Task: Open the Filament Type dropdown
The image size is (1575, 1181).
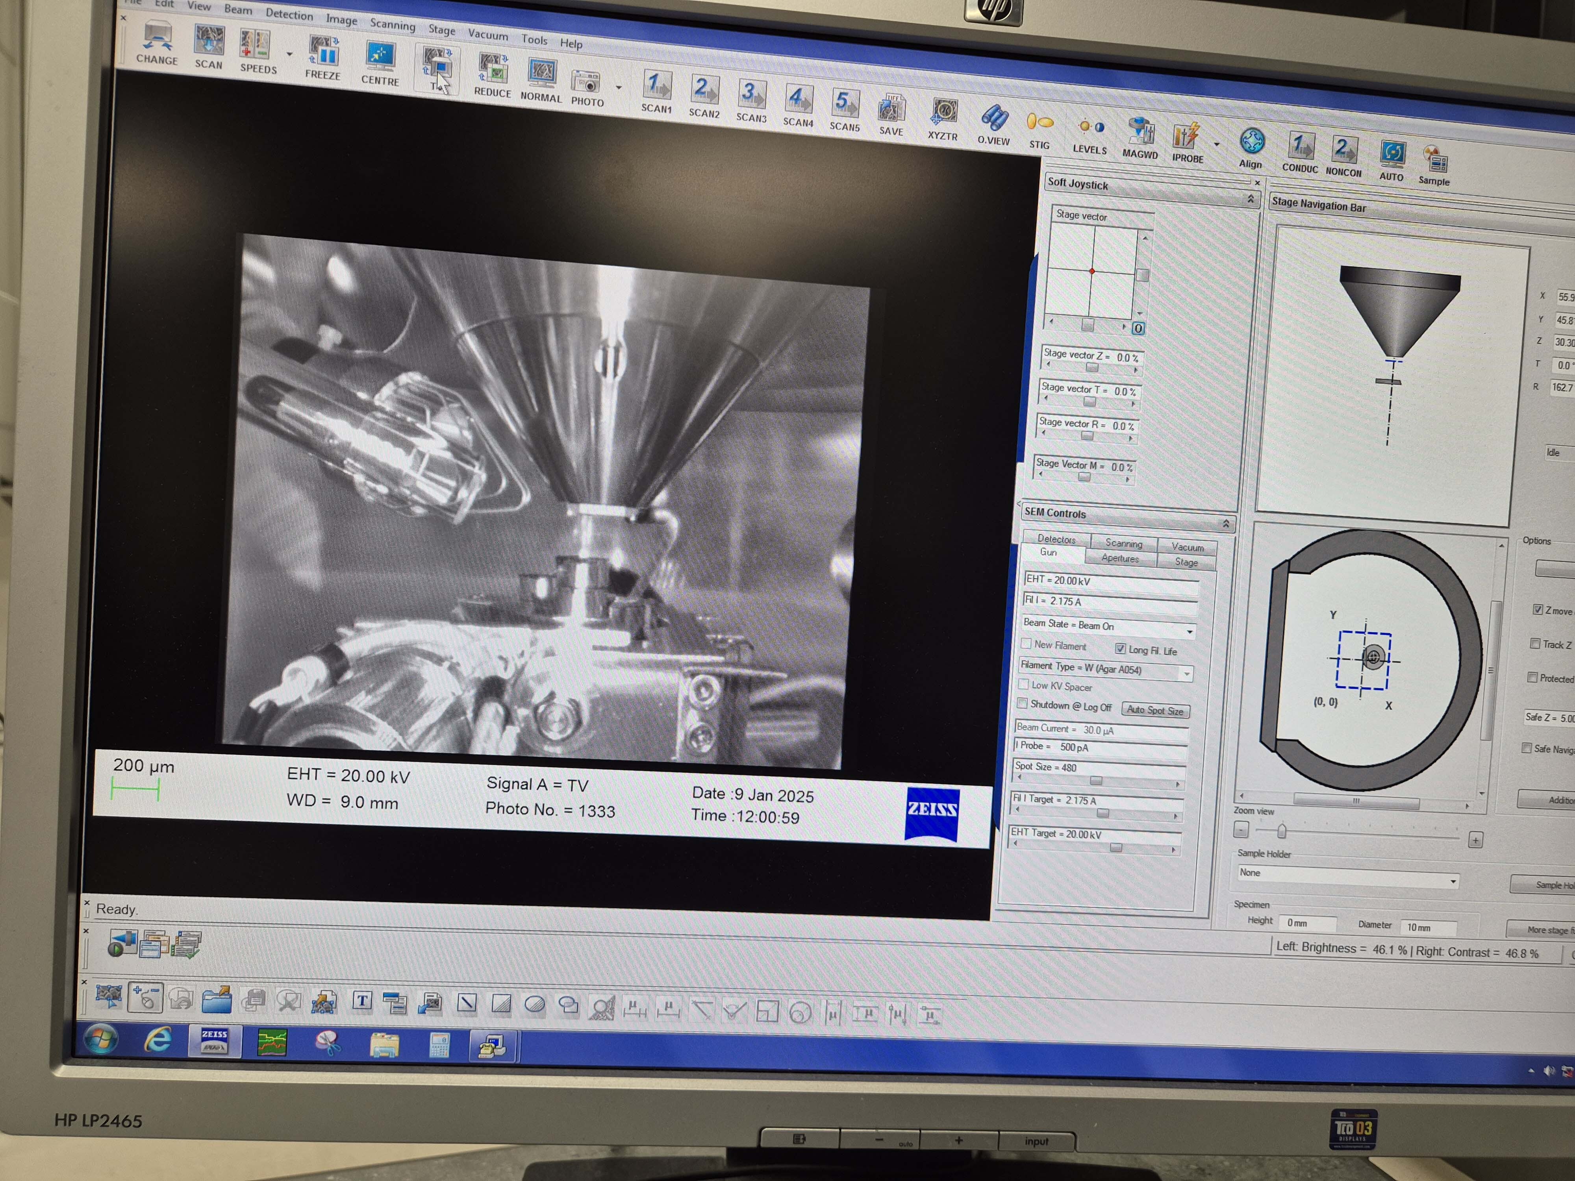Action: click(1187, 674)
